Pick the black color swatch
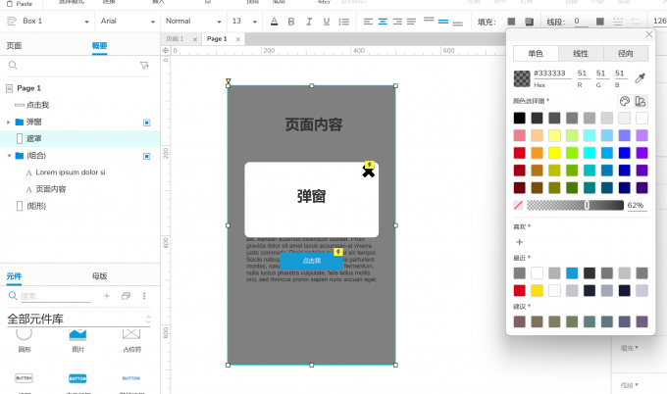Screen dimensions: 667x394 520,119
